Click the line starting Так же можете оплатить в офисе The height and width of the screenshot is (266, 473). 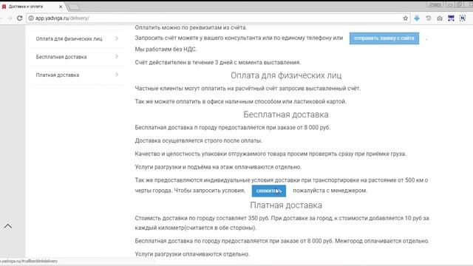point(240,101)
